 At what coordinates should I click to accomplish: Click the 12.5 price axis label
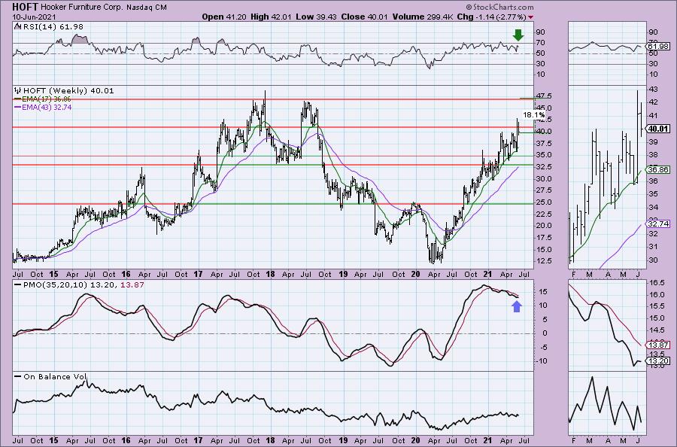(544, 261)
